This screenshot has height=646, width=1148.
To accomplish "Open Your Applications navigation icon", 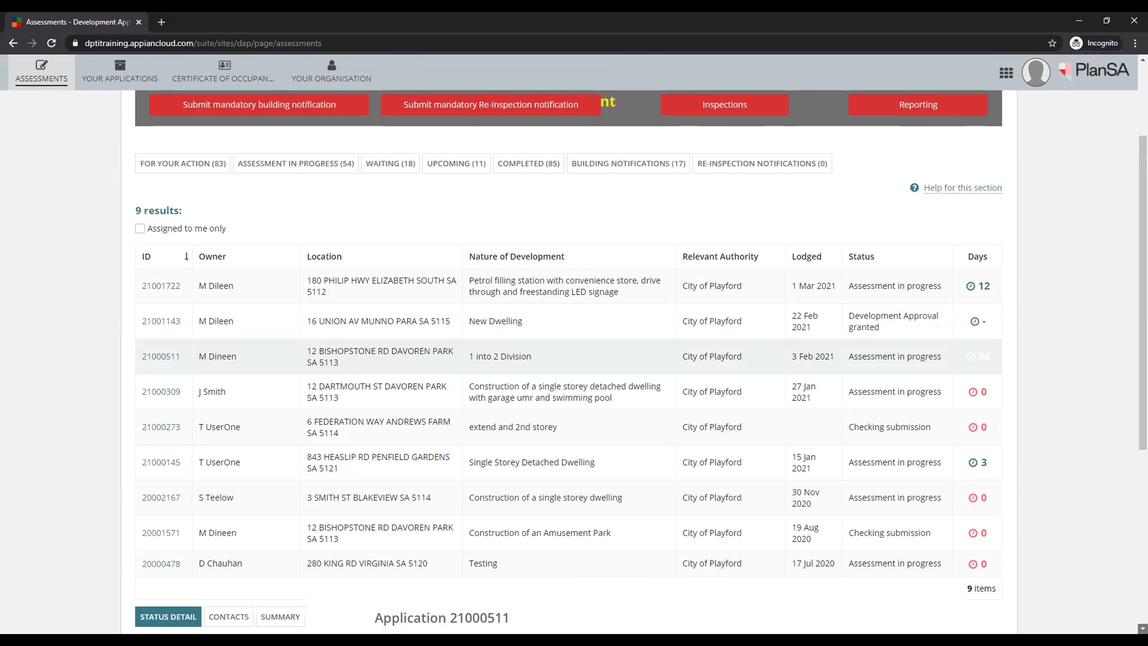I will (120, 65).
